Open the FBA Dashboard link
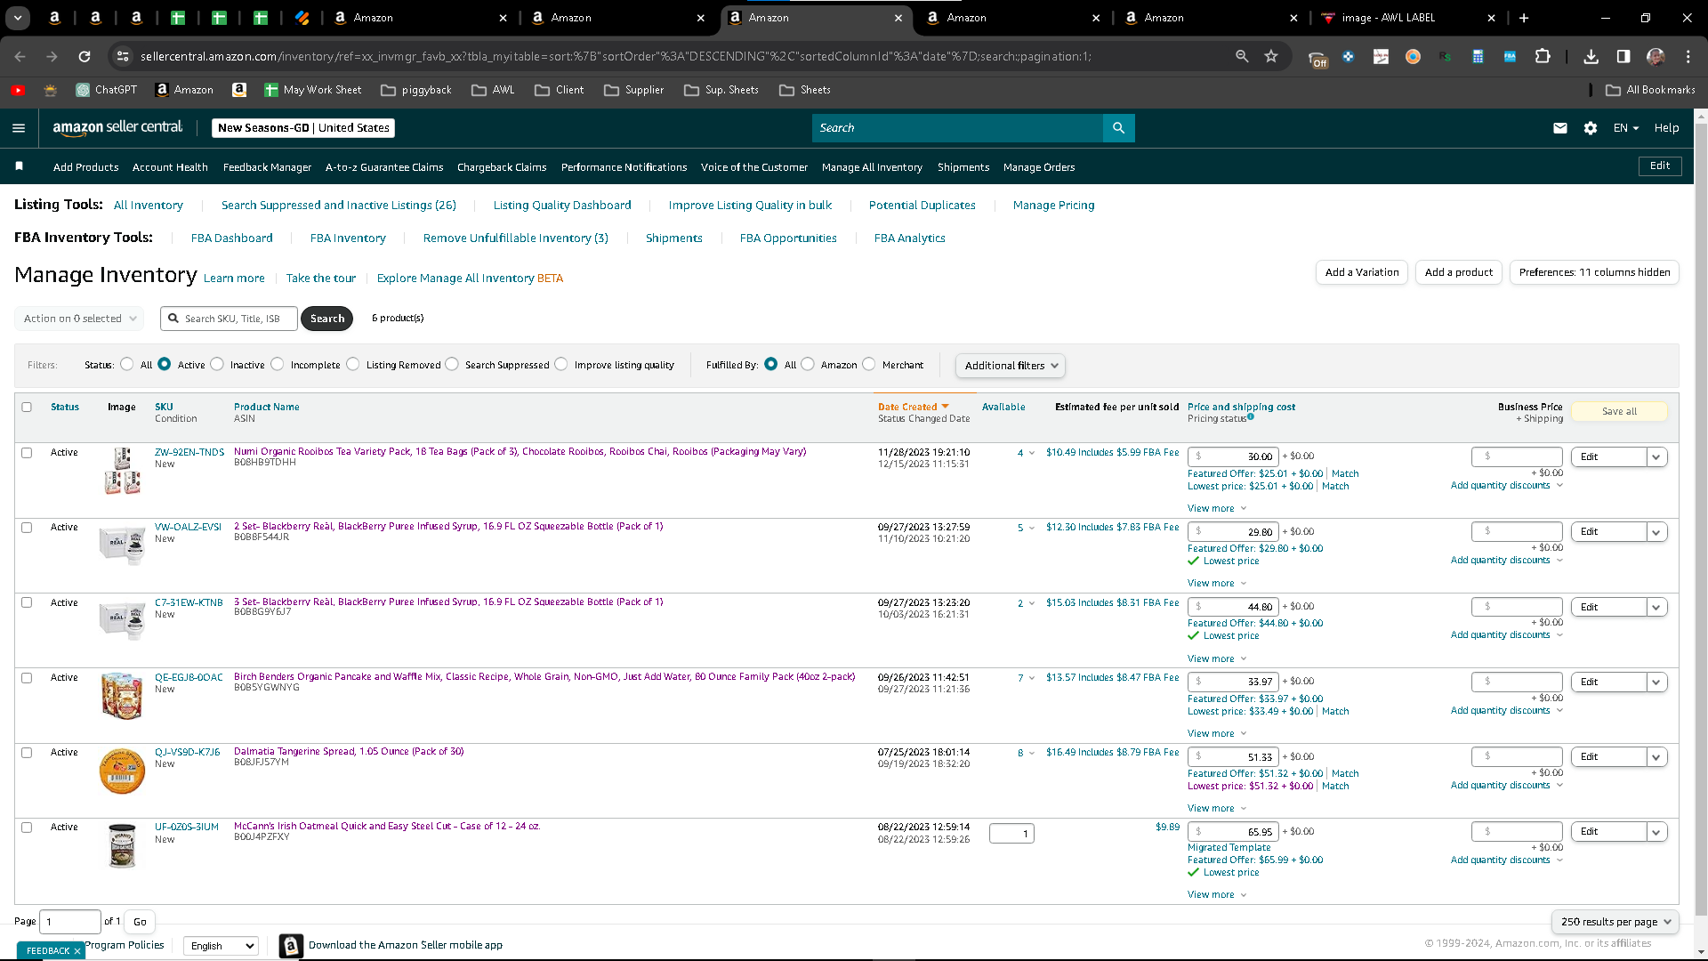The width and height of the screenshot is (1708, 961). (x=232, y=238)
